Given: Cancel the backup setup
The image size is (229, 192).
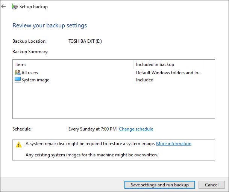Looking at the screenshot, I should coord(212,185).
